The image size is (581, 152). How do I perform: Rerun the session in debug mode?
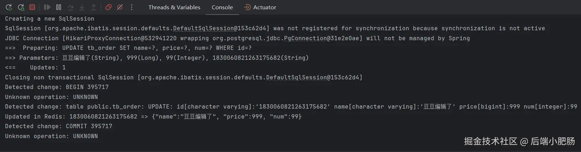[x=21, y=7]
